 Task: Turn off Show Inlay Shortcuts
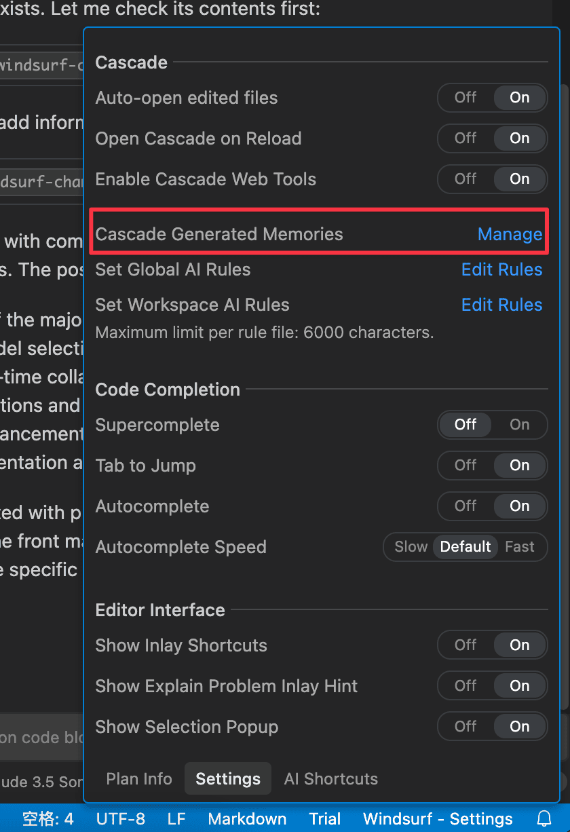click(x=465, y=645)
